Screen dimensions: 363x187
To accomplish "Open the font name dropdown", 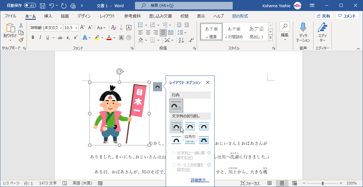I will pos(61,28).
